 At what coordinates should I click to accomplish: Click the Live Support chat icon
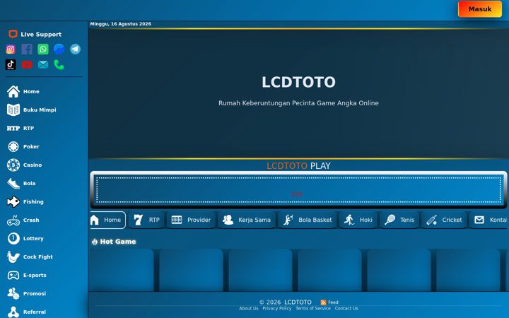(x=13, y=34)
